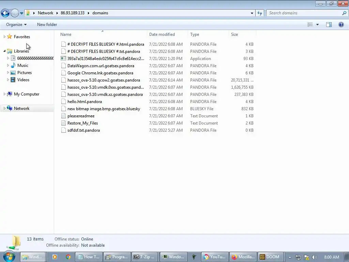Open Google Chrome pinned taskbar icon

click(68, 257)
